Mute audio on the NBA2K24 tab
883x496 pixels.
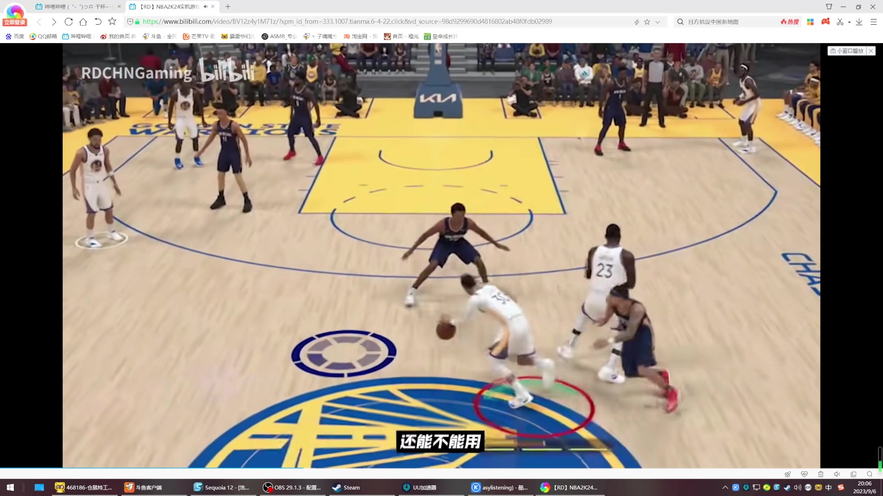pos(205,6)
